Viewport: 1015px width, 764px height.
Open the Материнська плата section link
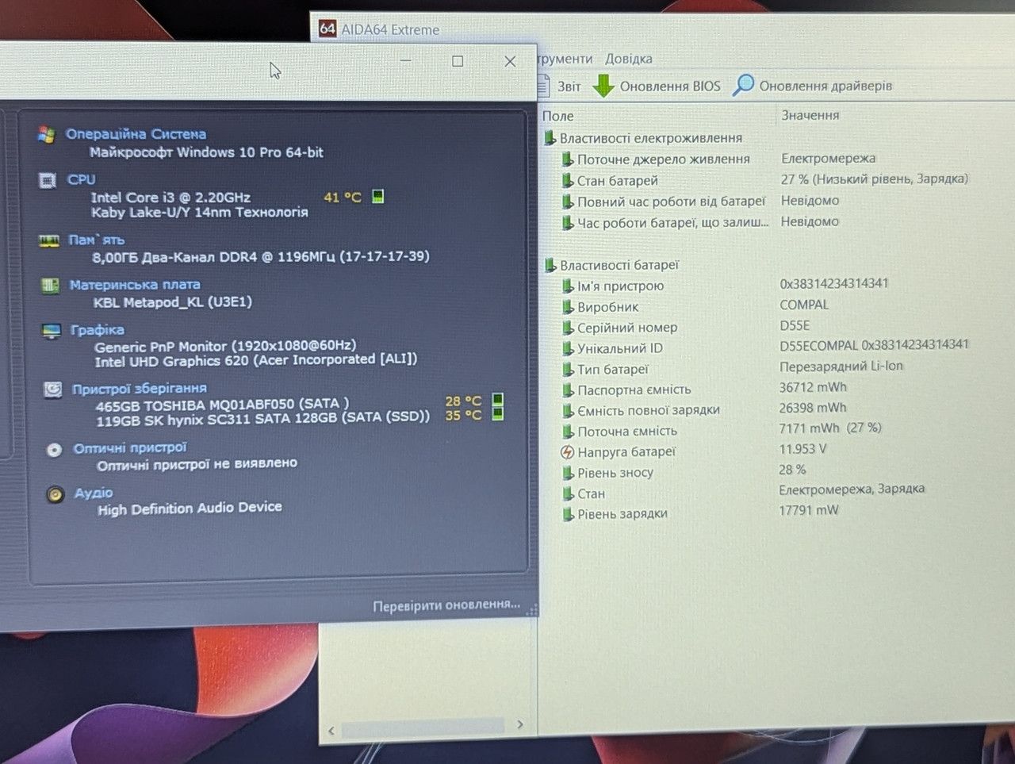click(x=135, y=285)
